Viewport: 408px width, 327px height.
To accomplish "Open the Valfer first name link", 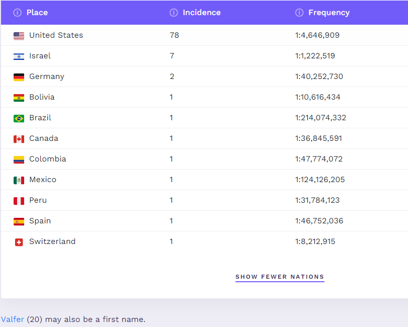I will click(x=12, y=319).
